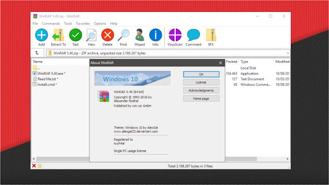Open the Comment speech bubble icon

tap(193, 35)
